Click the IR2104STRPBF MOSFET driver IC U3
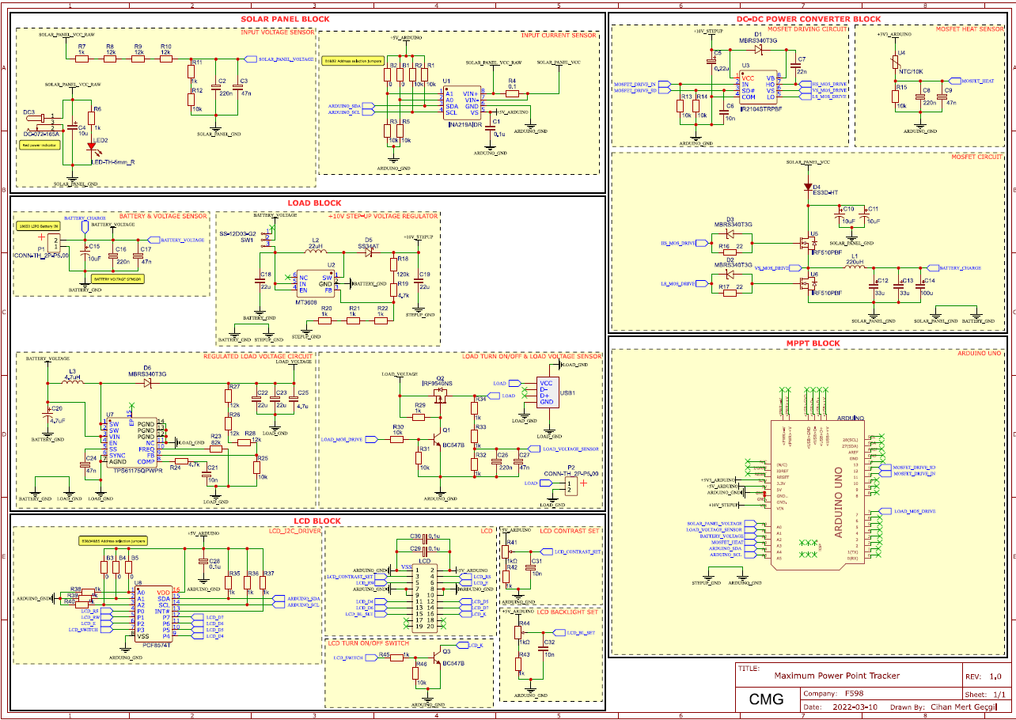This screenshot has height=720, width=1016. point(758,86)
